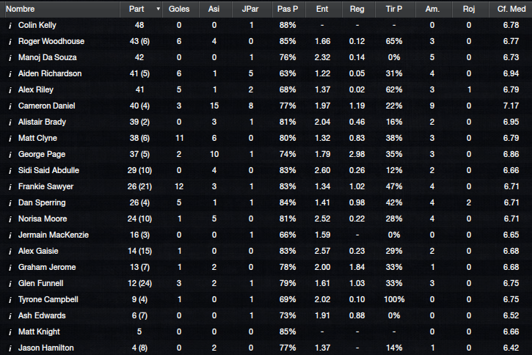Click the info icon for Matt Clyne
The height and width of the screenshot is (355, 532).
point(10,139)
